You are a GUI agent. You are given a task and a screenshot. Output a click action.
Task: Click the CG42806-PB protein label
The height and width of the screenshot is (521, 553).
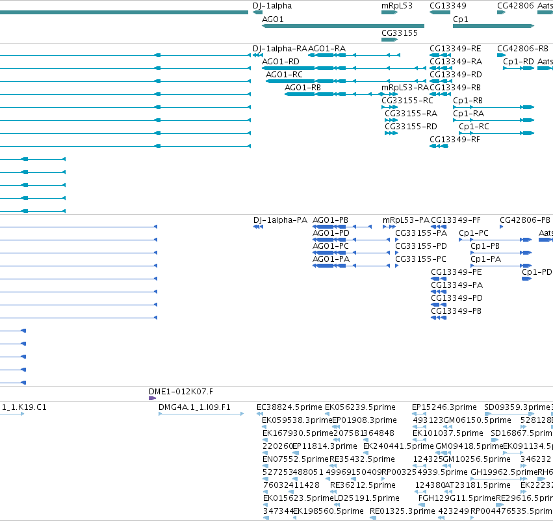[x=525, y=220]
